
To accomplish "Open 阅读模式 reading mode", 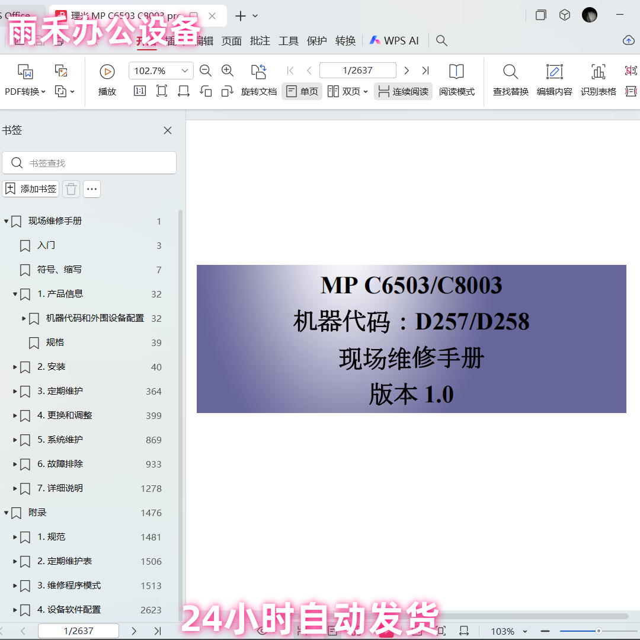I will (x=457, y=81).
